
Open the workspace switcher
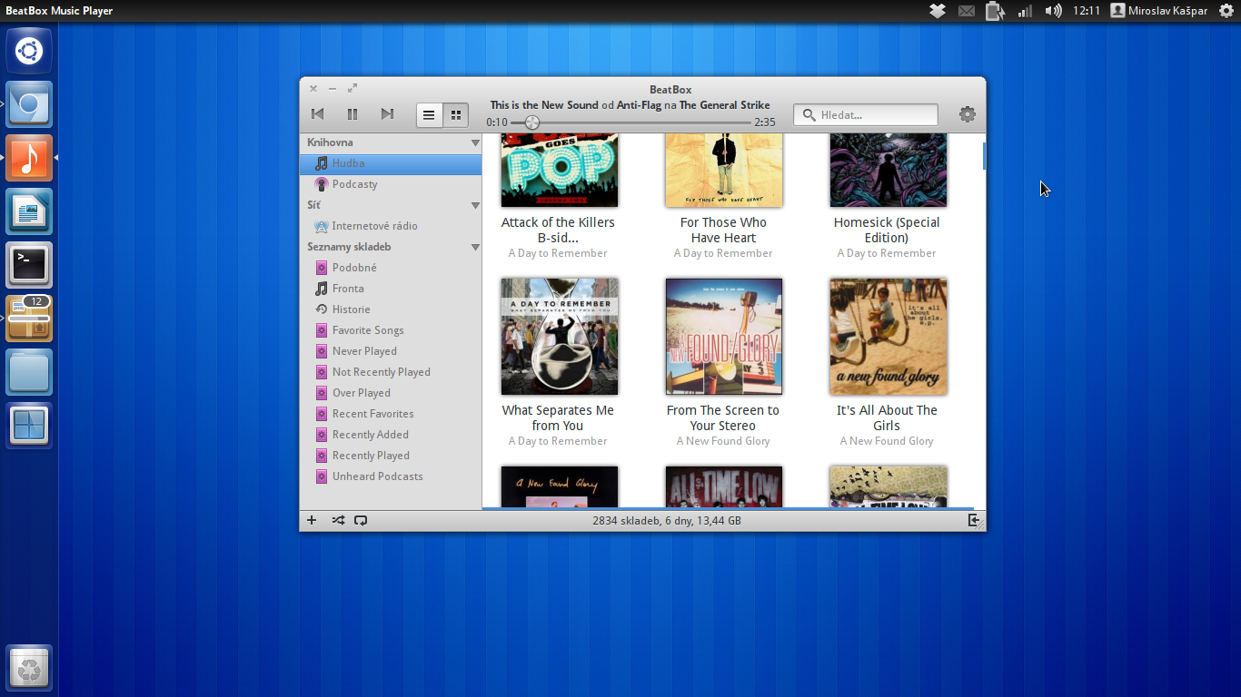(29, 426)
